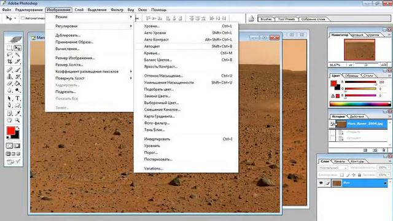Select the Healing Brush tool
Viewport: 393px width, 221px height.
tap(10, 70)
